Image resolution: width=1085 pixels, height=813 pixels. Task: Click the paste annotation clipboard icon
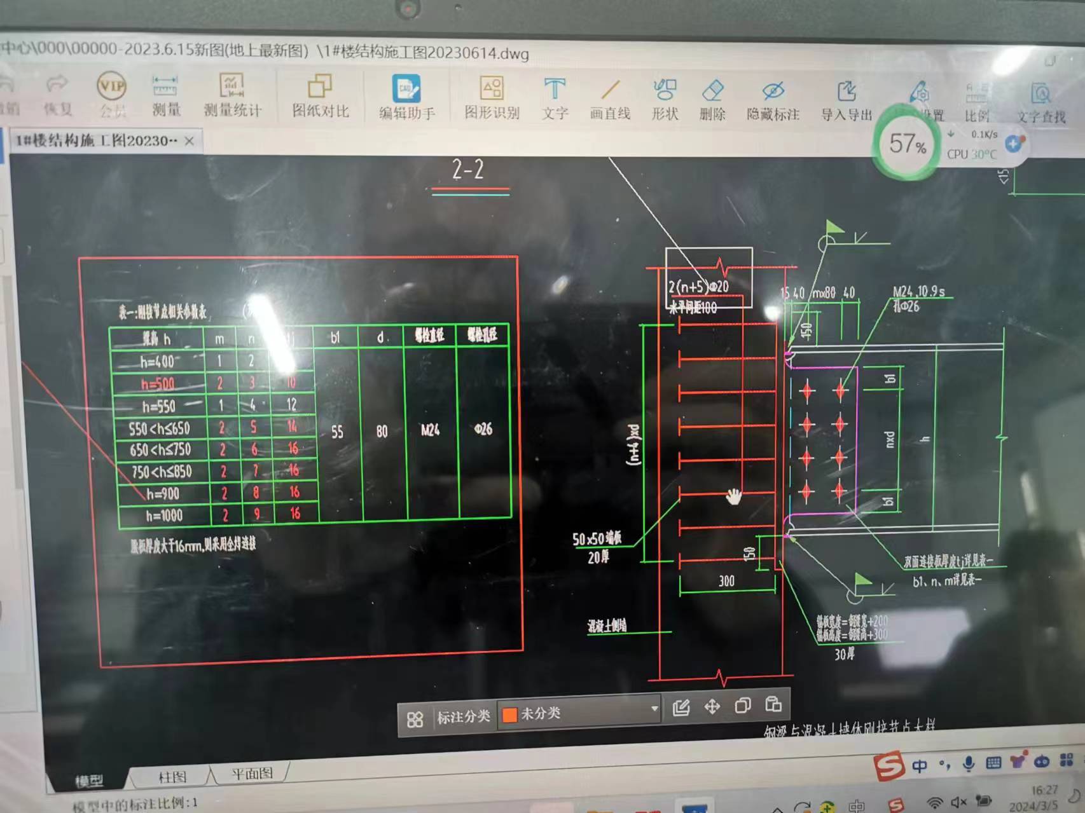click(773, 704)
